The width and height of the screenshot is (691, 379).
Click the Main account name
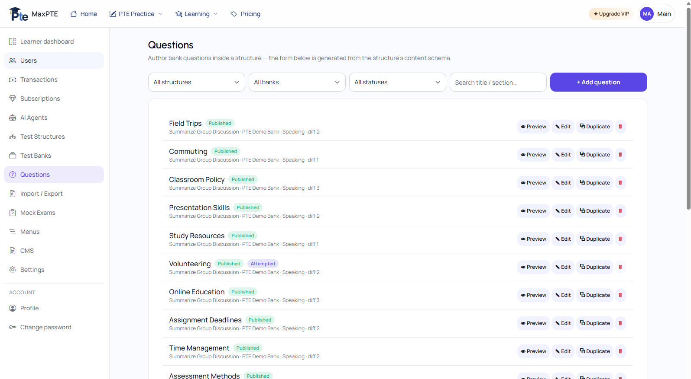pyautogui.click(x=664, y=14)
